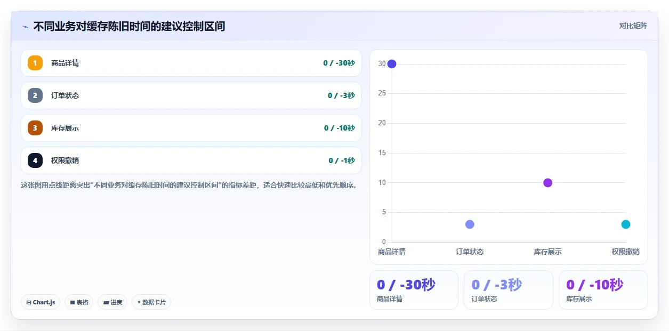Select the 库存展示 list row label
669x331 pixels.
coord(65,128)
